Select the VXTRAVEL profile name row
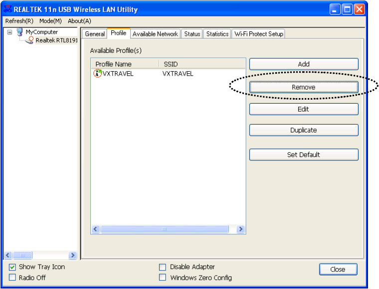379x289 pixels. (118, 73)
